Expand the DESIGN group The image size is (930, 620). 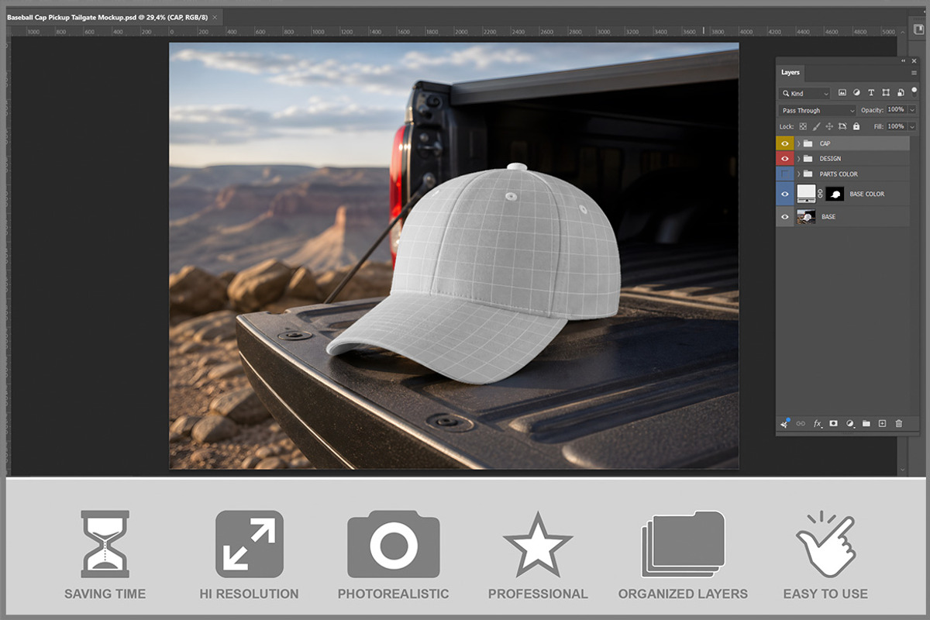(798, 159)
